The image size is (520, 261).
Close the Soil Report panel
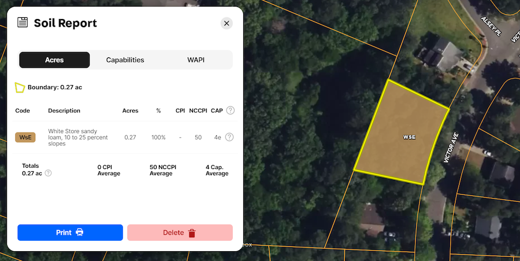226,23
